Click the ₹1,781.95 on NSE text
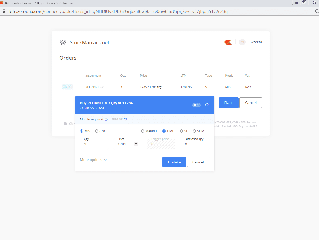The image size is (319, 240). (93, 108)
